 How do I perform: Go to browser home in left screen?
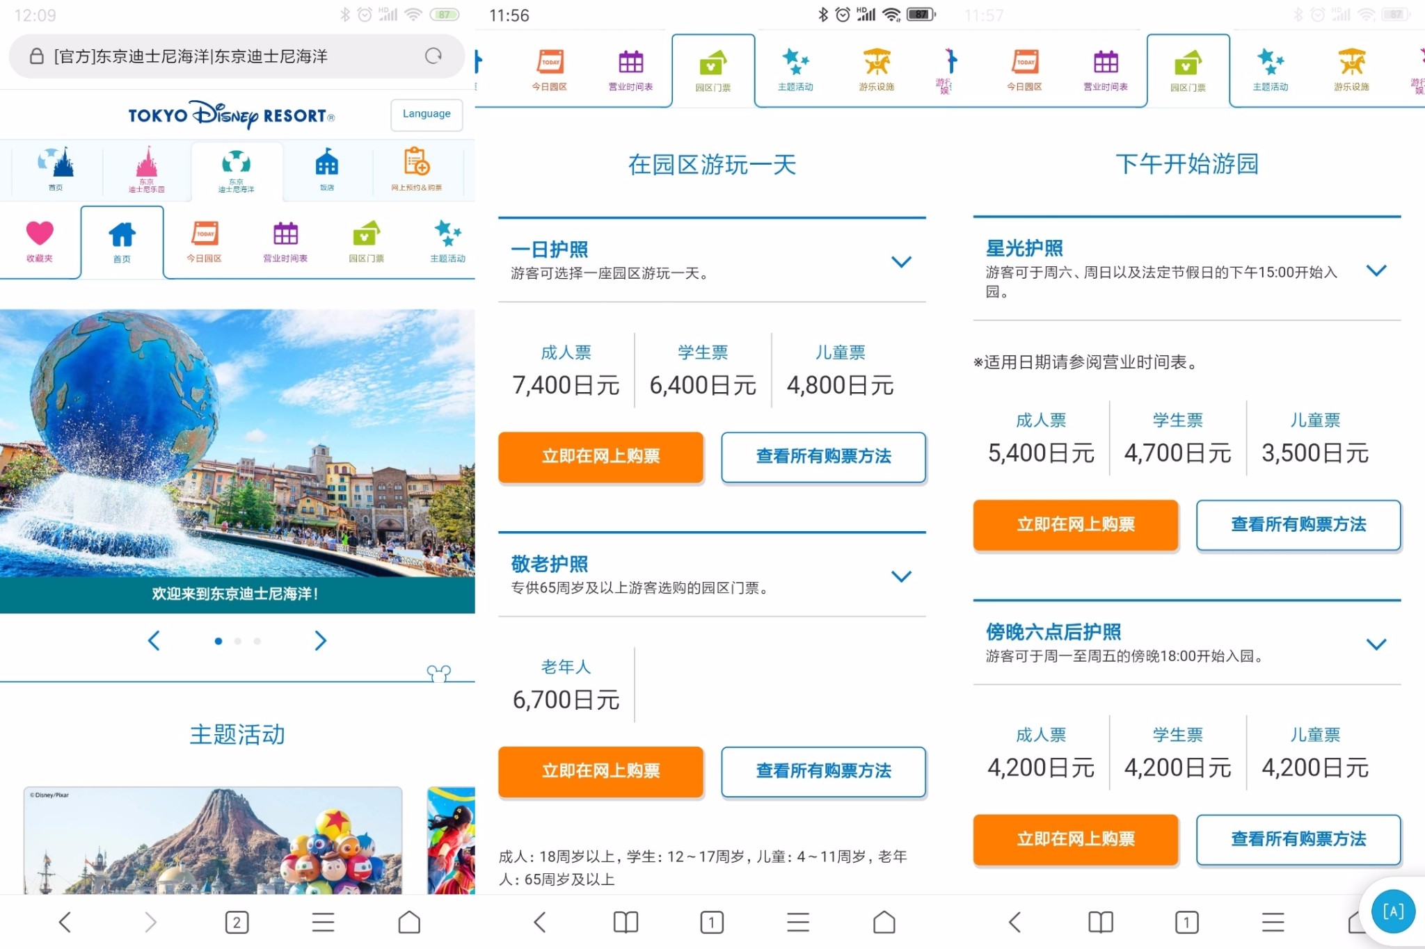click(x=409, y=922)
